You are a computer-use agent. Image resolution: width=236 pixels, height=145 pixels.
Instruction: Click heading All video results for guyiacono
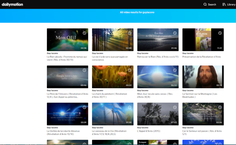pos(137,12)
